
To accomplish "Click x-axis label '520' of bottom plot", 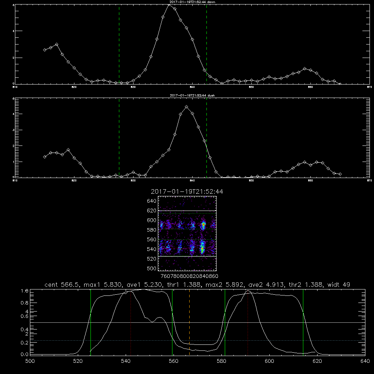I will [78, 361].
